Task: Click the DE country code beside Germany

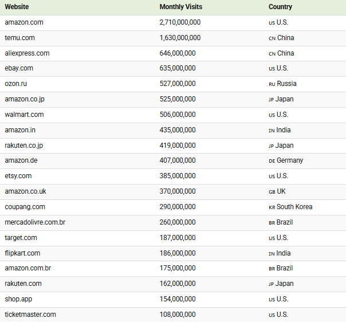Action: [272, 161]
